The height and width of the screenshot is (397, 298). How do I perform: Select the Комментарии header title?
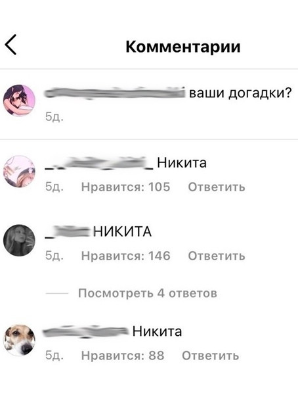(183, 47)
